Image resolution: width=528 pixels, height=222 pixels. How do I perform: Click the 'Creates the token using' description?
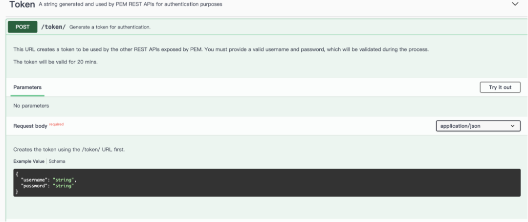[69, 149]
